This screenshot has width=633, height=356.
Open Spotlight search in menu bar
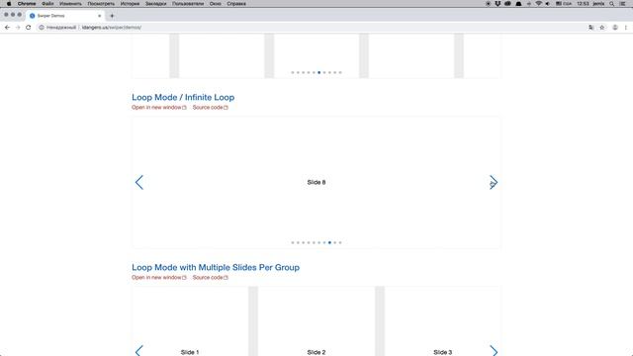click(x=612, y=4)
